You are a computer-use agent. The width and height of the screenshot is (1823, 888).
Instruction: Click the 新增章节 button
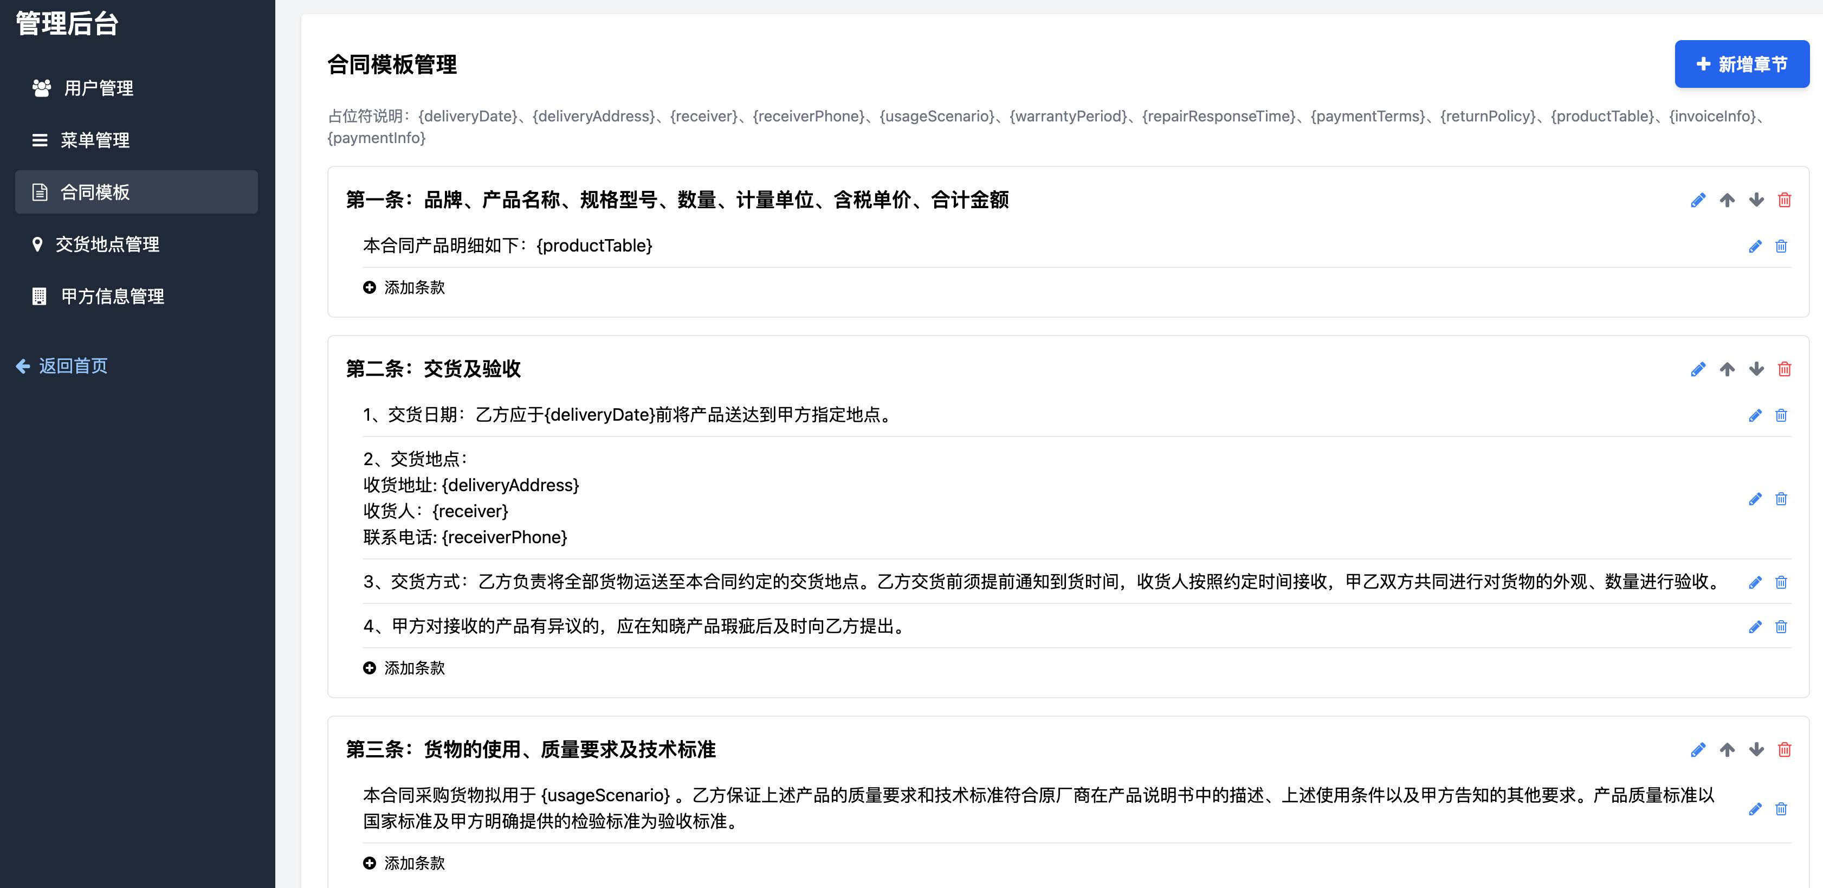(x=1742, y=64)
